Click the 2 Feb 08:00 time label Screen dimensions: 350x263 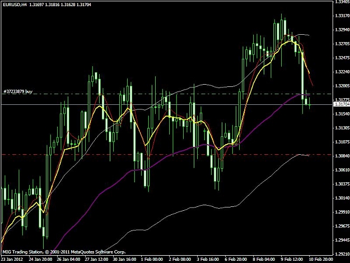click(x=180, y=260)
